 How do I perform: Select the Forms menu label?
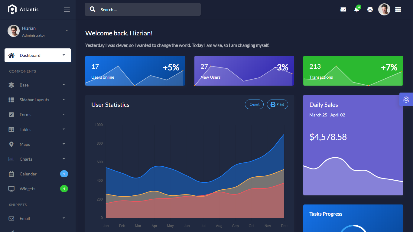click(25, 115)
